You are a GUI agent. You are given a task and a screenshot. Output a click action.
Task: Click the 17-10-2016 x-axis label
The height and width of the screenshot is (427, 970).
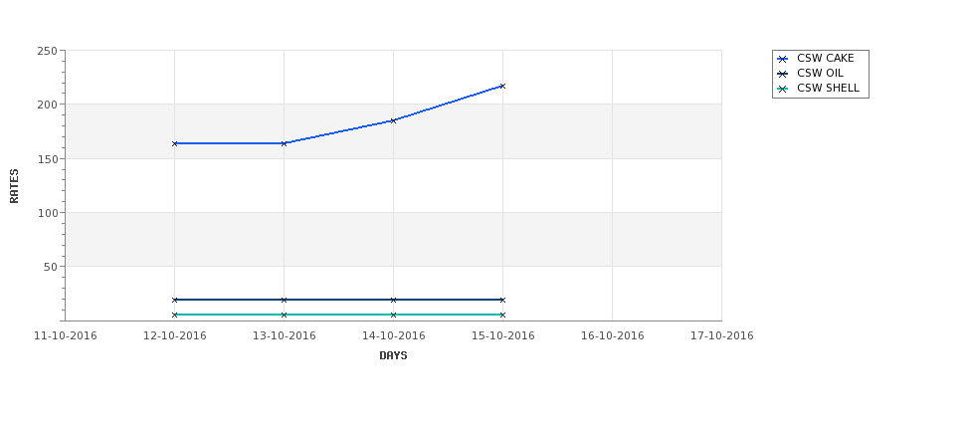pos(722,336)
